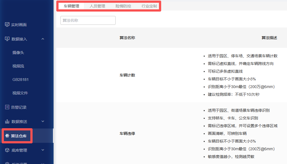Click the 底库管理 cube icon

(7, 150)
